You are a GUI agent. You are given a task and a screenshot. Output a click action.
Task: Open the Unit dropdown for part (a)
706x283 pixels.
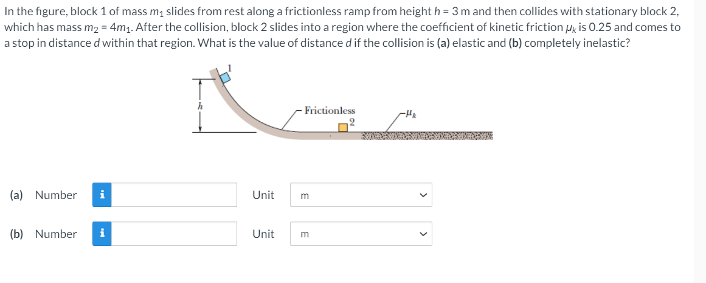point(361,195)
